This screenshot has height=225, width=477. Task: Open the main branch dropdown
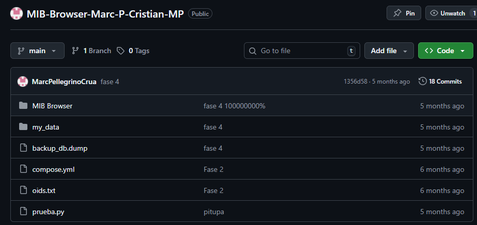37,51
